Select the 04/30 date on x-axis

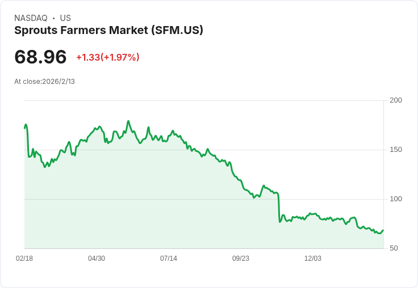pyautogui.click(x=97, y=259)
